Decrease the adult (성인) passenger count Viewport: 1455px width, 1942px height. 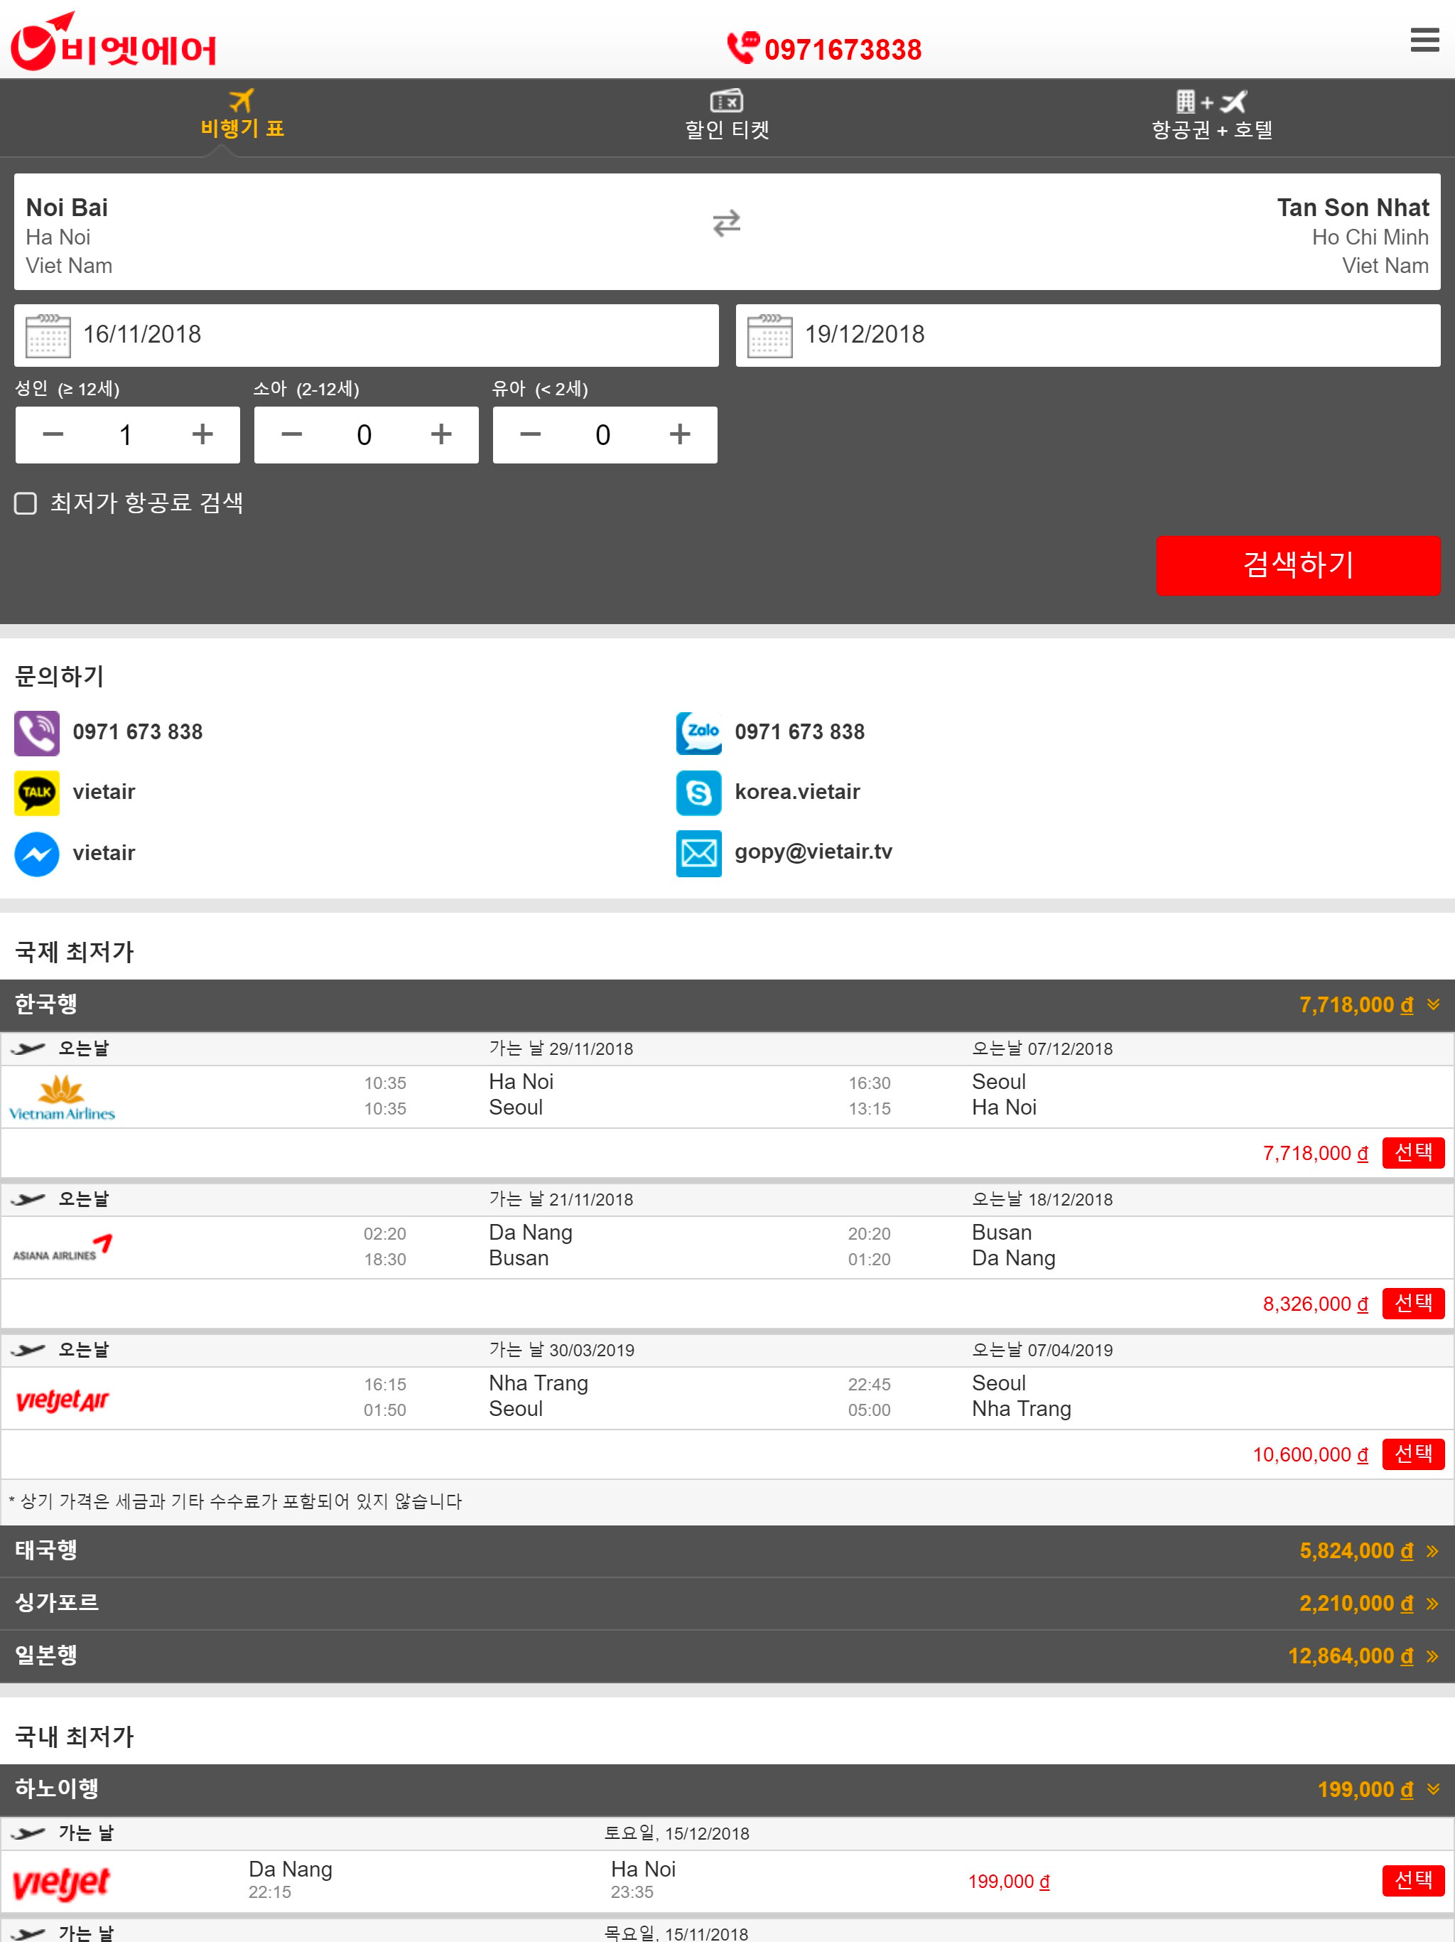tap(53, 434)
